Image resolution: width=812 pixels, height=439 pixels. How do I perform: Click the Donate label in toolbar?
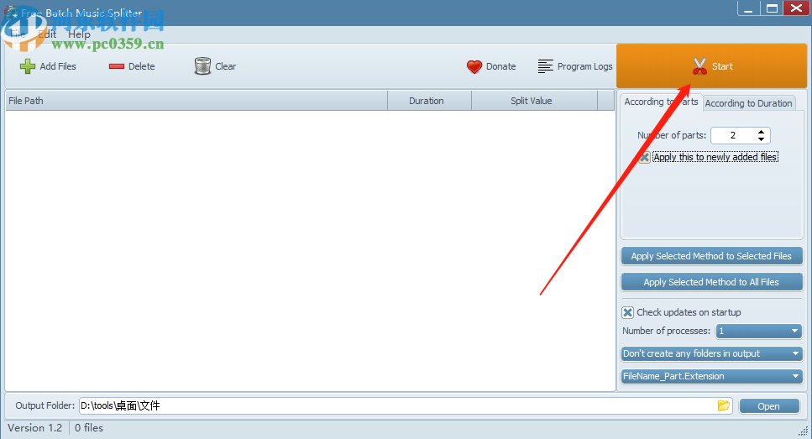500,66
